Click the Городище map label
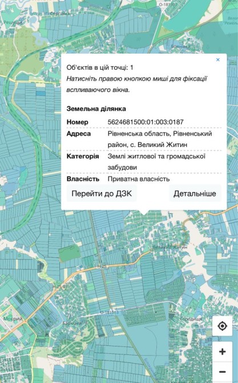Screen dimensions: 238x383 click(191, 319)
